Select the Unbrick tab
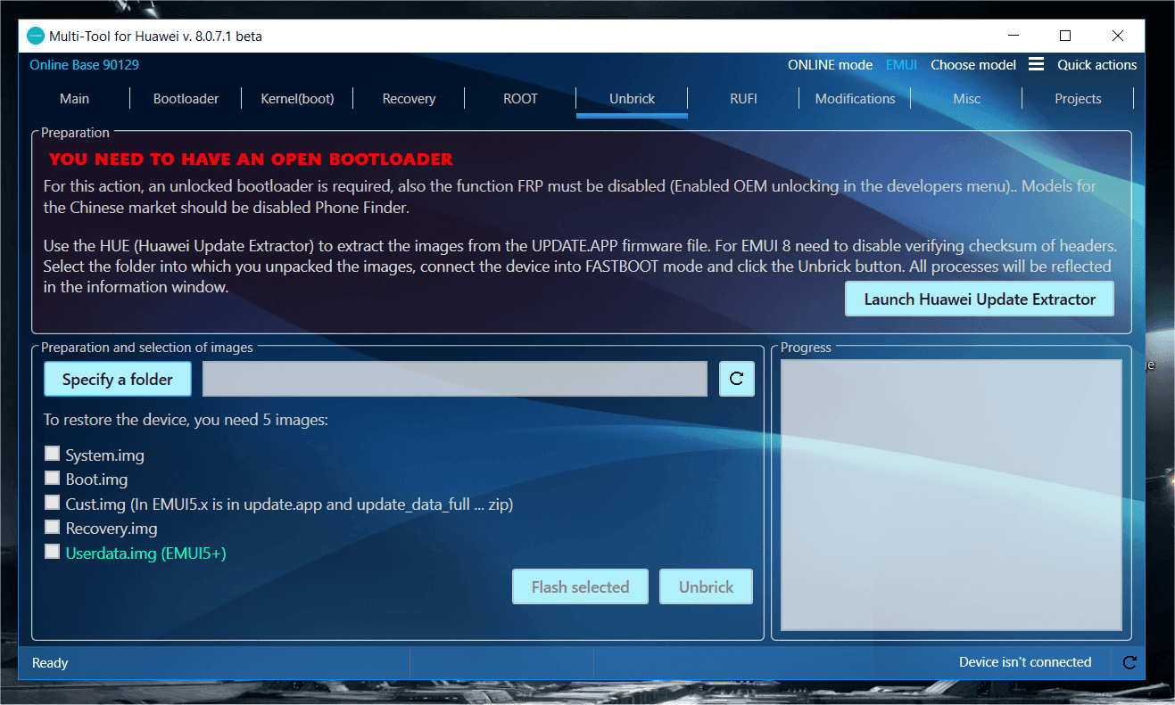Image resolution: width=1175 pixels, height=705 pixels. (632, 99)
